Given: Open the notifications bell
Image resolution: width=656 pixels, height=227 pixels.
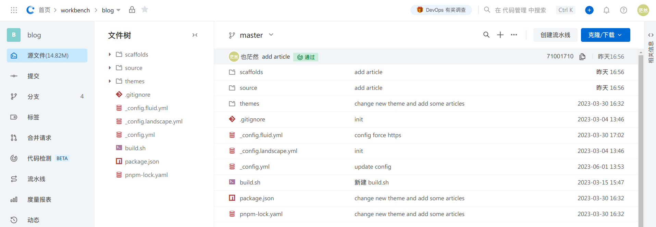Looking at the screenshot, I should click(x=606, y=10).
